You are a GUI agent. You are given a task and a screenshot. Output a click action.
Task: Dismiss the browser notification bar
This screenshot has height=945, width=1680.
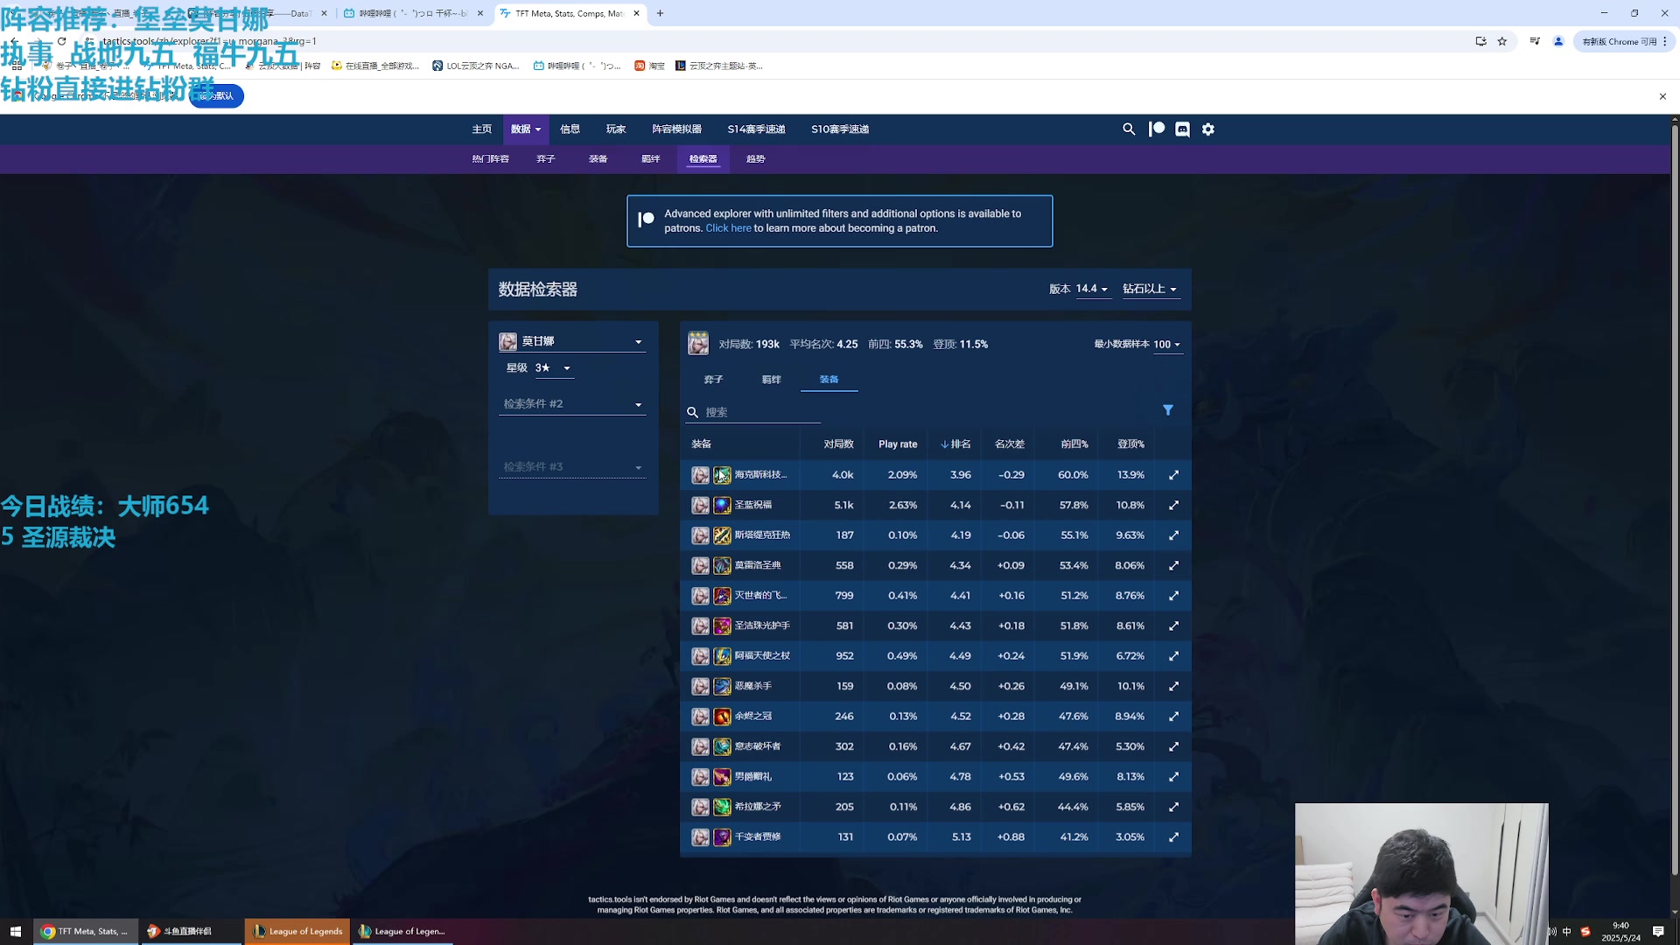click(x=1662, y=96)
